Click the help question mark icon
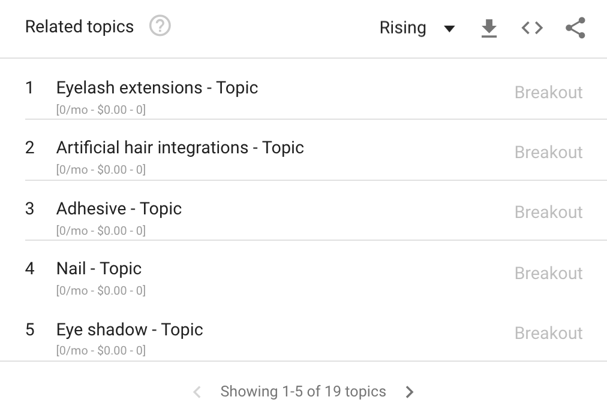Screen dimensions: 607x418 click(x=160, y=26)
